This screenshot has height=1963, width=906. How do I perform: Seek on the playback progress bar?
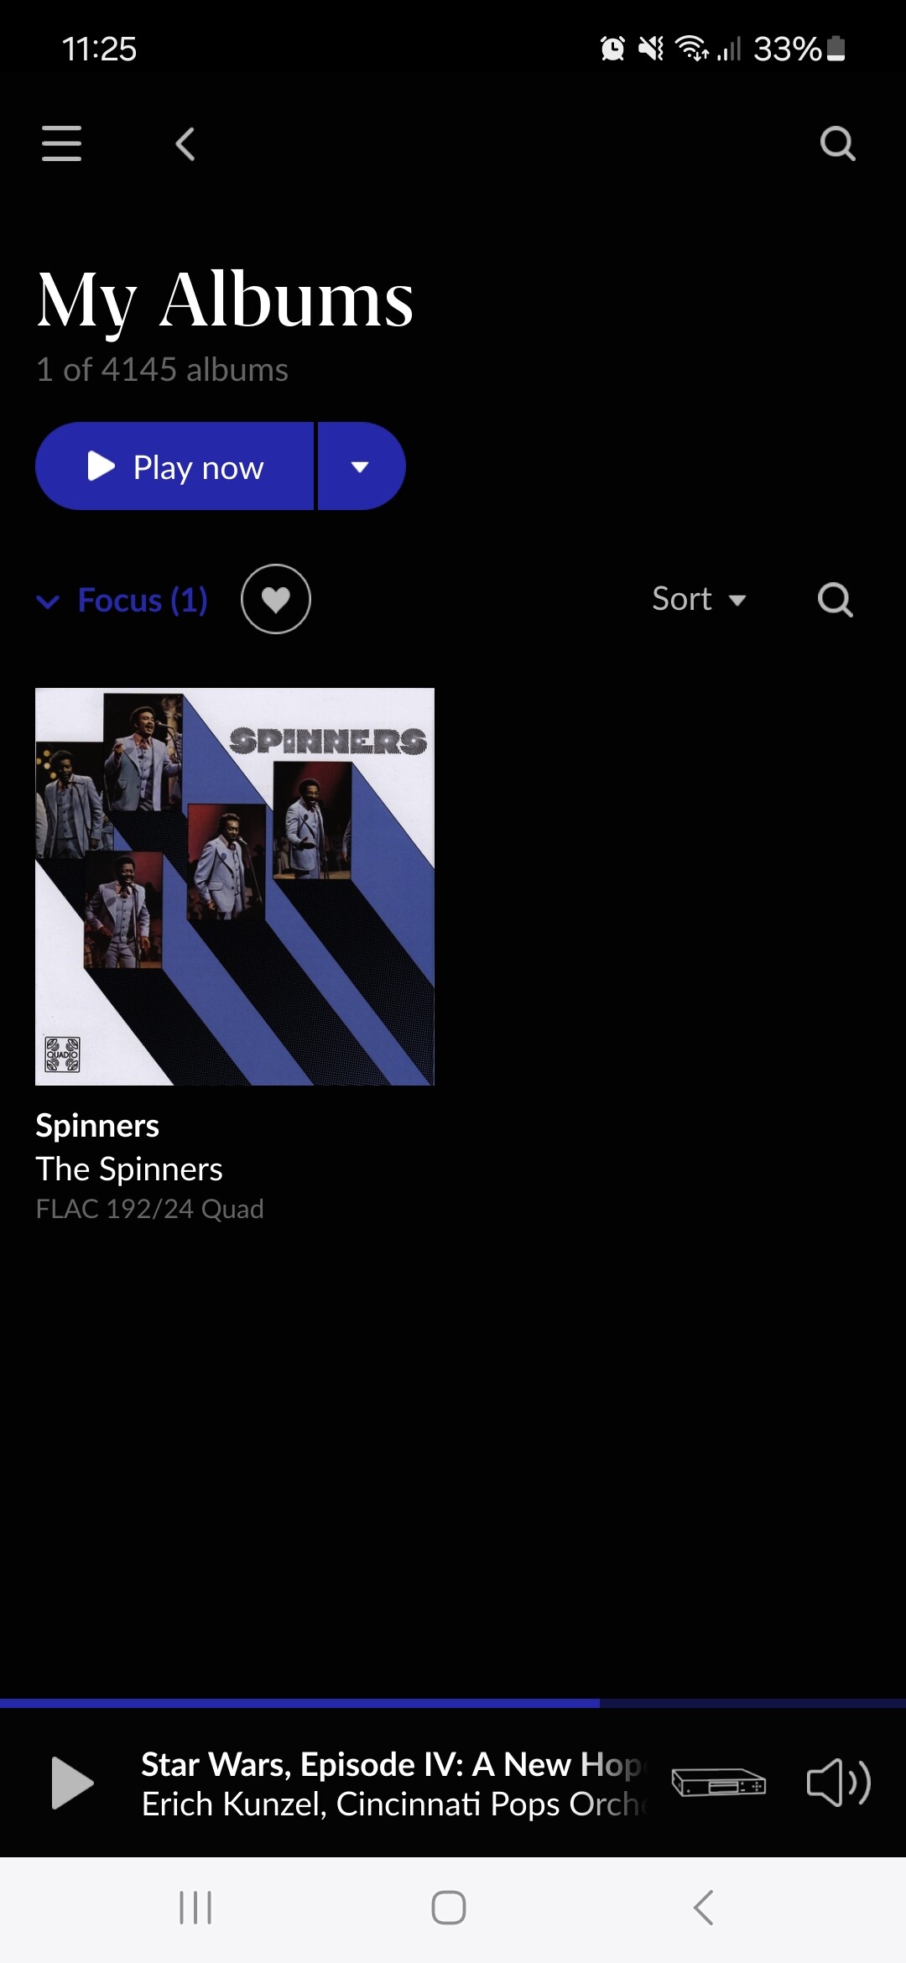453,1703
